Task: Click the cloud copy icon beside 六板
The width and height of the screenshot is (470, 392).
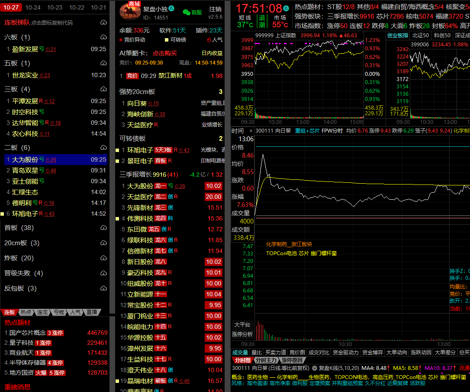Action: 103,37
